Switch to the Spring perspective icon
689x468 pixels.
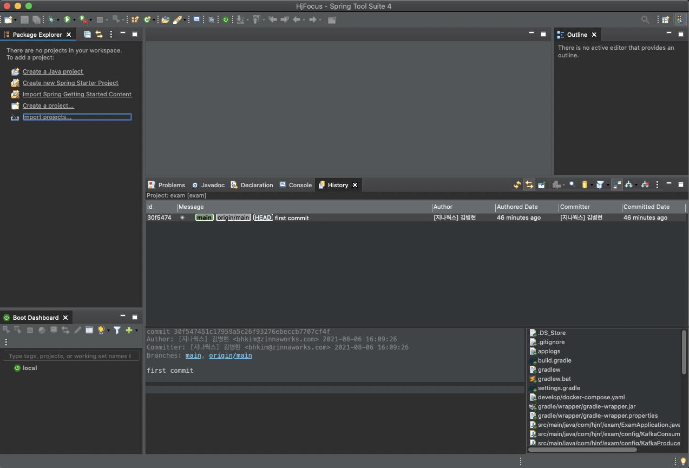point(680,19)
